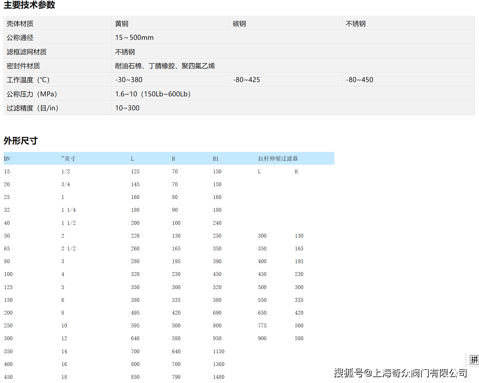The width and height of the screenshot is (479, 383).
Task: Select the -80~450 temperature value
Action: pyautogui.click(x=359, y=80)
